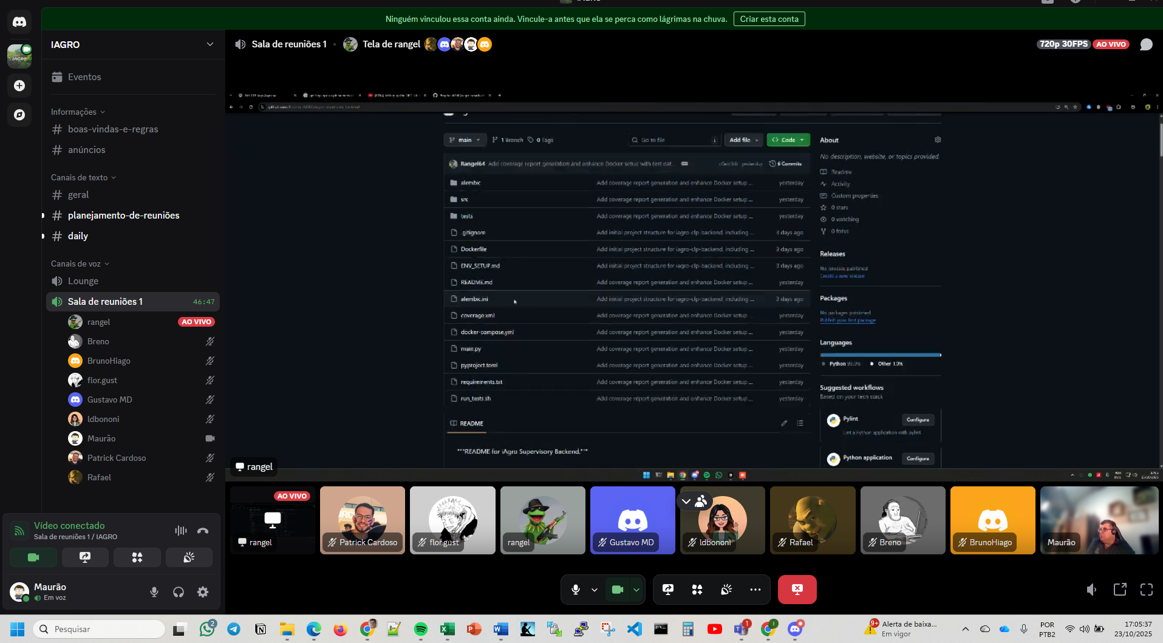Click Windows Start button
Viewport: 1163px width, 643px height.
tap(17, 629)
